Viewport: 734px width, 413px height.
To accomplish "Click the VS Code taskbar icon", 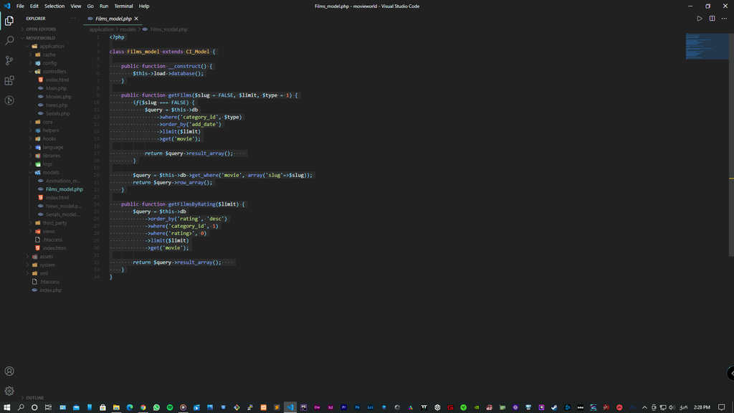I will pos(290,407).
